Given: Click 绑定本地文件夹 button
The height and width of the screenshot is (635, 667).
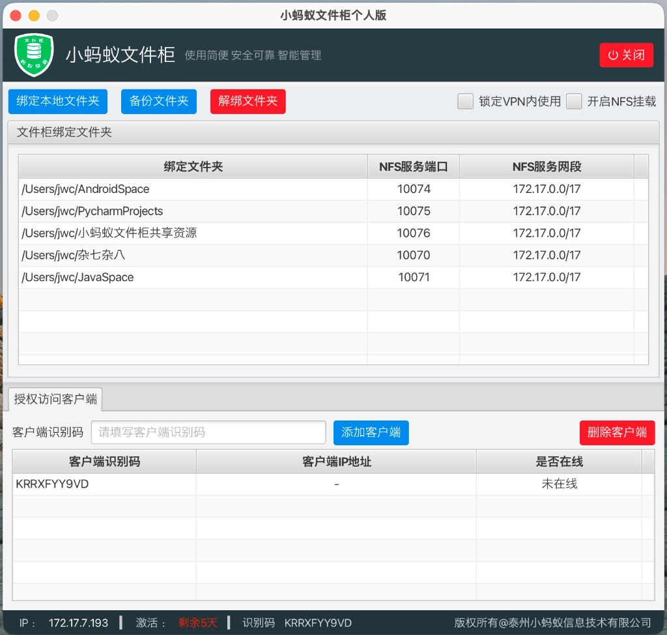Looking at the screenshot, I should (58, 101).
